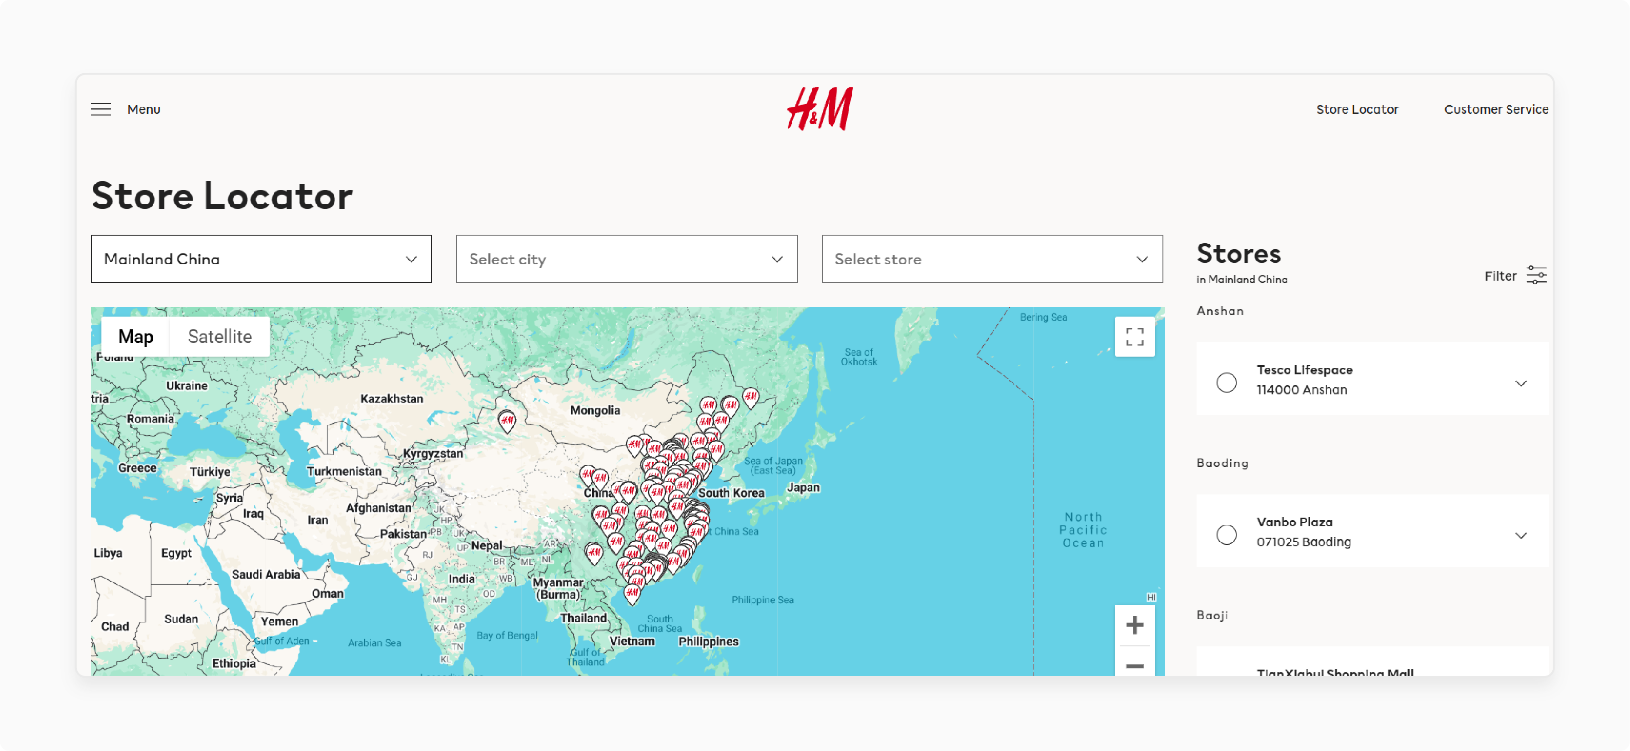Click the Menu label
The height and width of the screenshot is (751, 1630).
pos(144,110)
